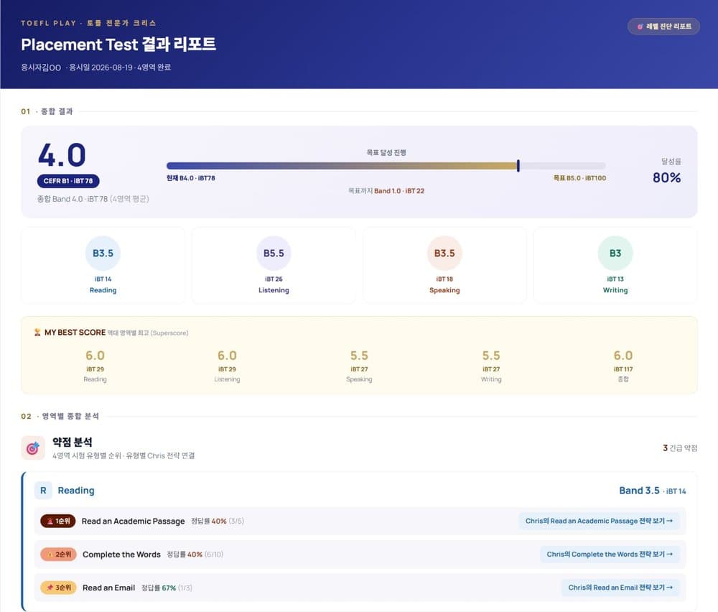The height and width of the screenshot is (612, 718).
Task: Click the 5.5 iBT 27 Writing best score
Action: (x=491, y=366)
